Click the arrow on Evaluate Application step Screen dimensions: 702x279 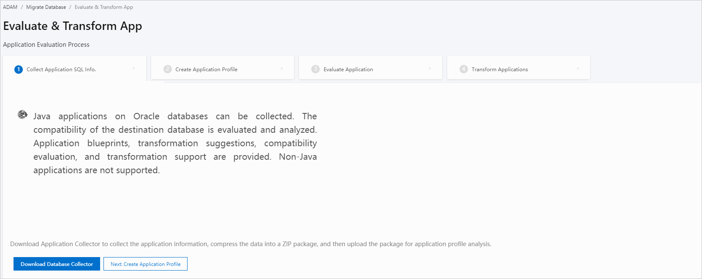430,68
